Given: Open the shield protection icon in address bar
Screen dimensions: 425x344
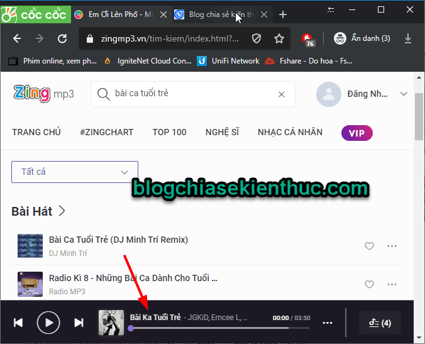Looking at the screenshot, I should pyautogui.click(x=257, y=39).
